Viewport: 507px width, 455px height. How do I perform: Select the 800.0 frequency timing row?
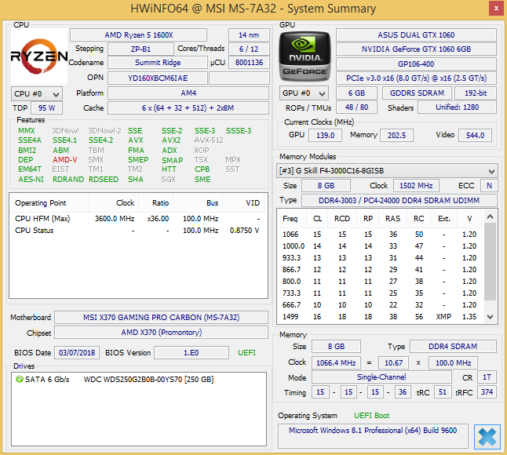(380, 282)
